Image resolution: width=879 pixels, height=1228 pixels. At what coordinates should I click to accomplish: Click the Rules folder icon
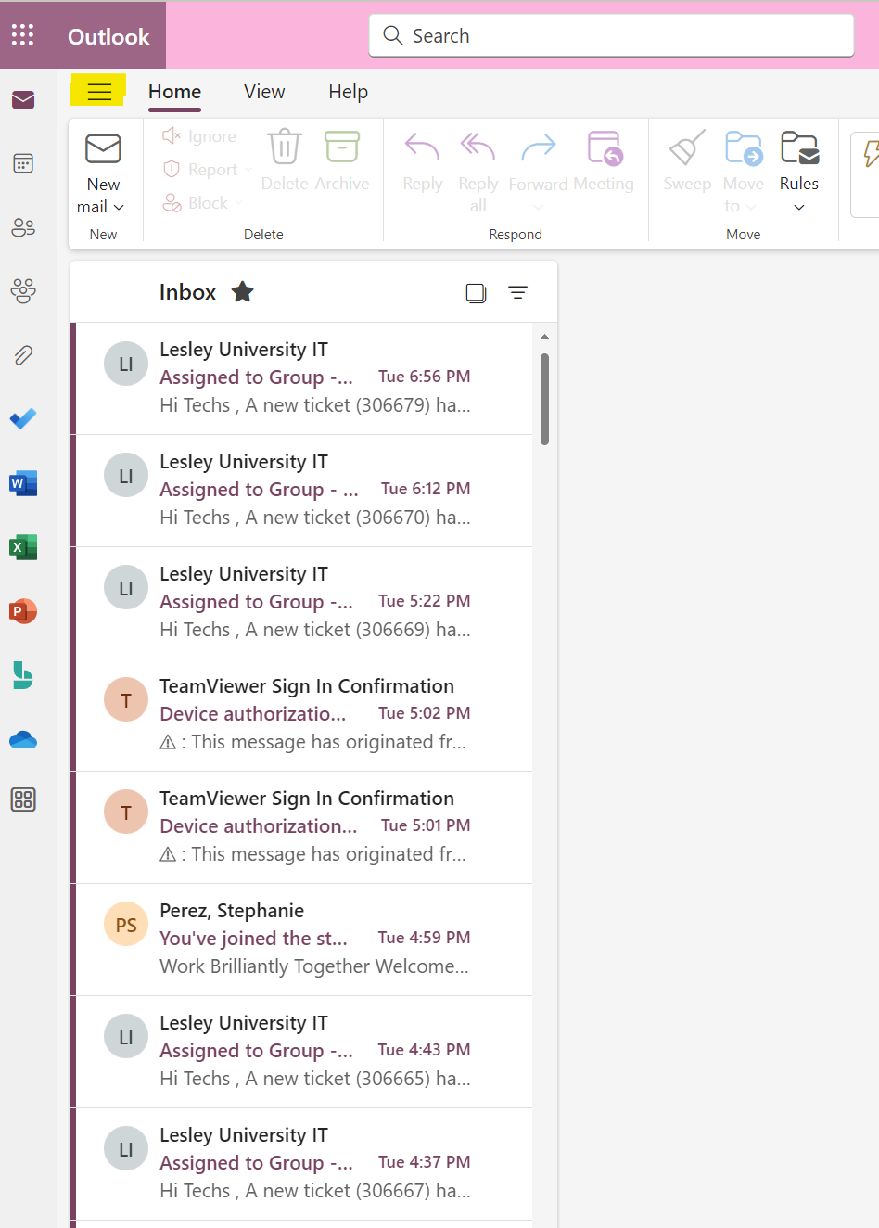click(x=799, y=147)
